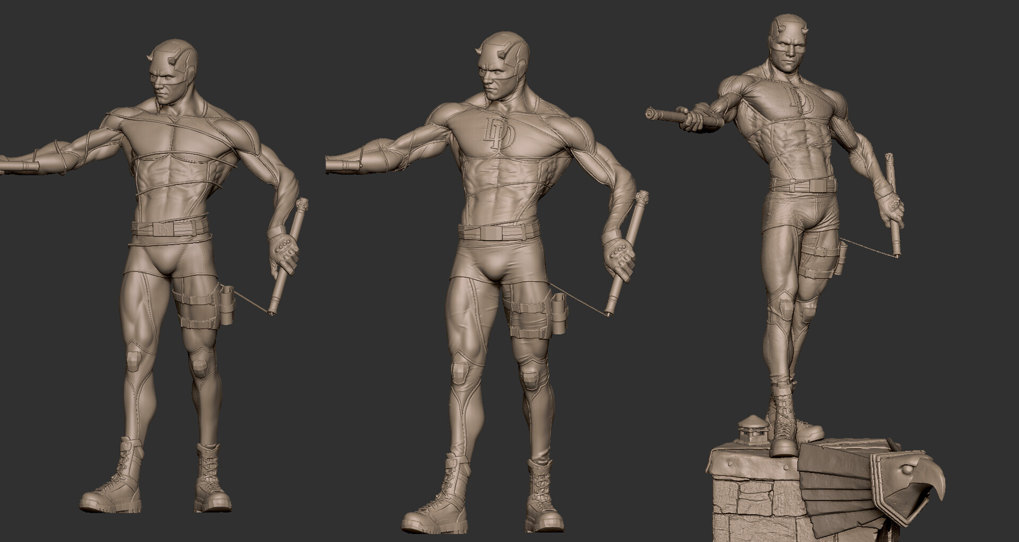Click the middle figure's belt buckle
Screen dimensions: 1019x542
pyautogui.click(x=492, y=232)
